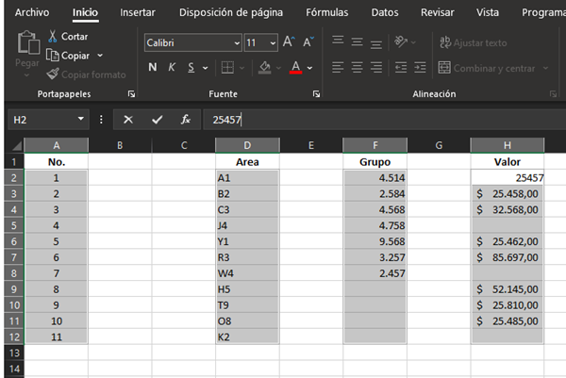The image size is (566, 378).
Task: Open the Archivo tab
Action: point(32,12)
